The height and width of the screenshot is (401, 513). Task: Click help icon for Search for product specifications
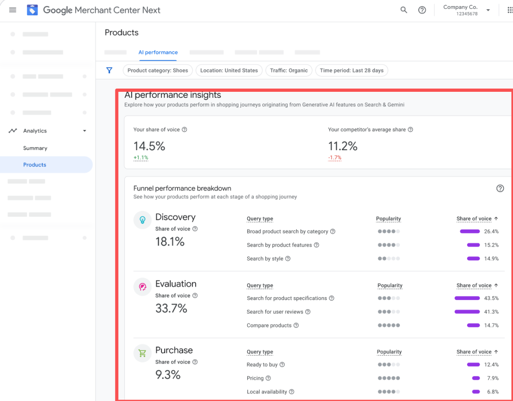(332, 298)
